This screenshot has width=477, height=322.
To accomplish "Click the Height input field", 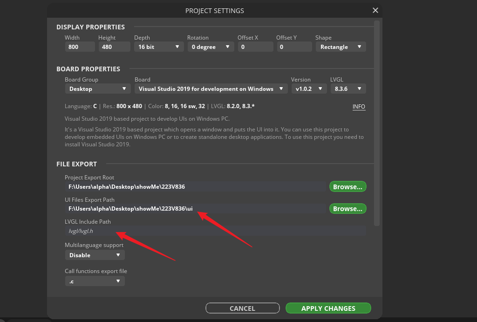I will pos(114,47).
